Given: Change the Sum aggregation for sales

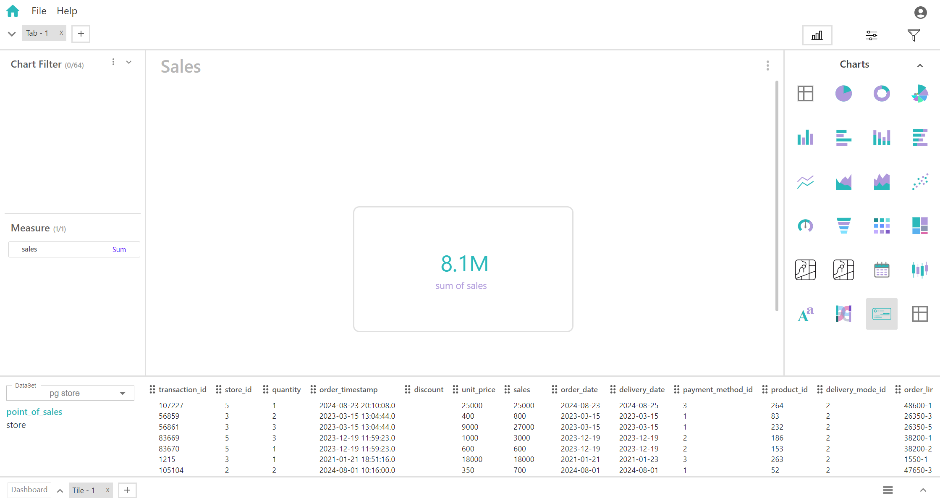Looking at the screenshot, I should (119, 249).
